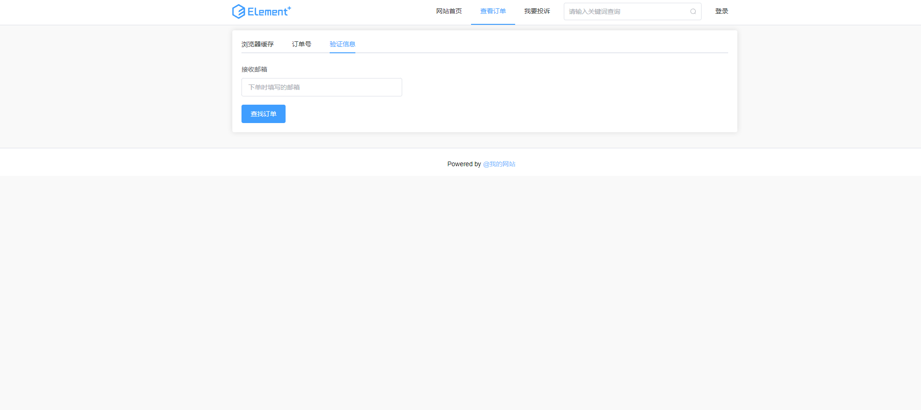The height and width of the screenshot is (410, 921).
Task: Switch to the 浏览器缓存 tab
Action: pyautogui.click(x=257, y=44)
